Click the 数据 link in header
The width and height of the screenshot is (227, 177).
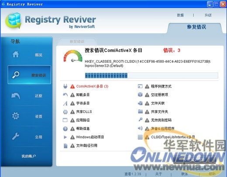tap(180, 15)
